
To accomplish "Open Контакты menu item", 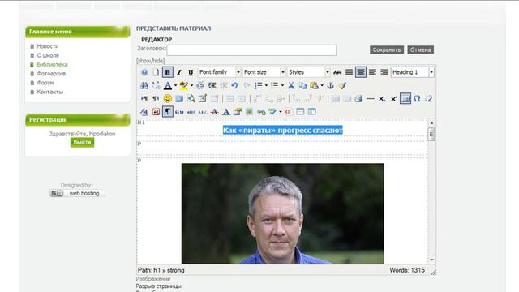I will point(50,92).
